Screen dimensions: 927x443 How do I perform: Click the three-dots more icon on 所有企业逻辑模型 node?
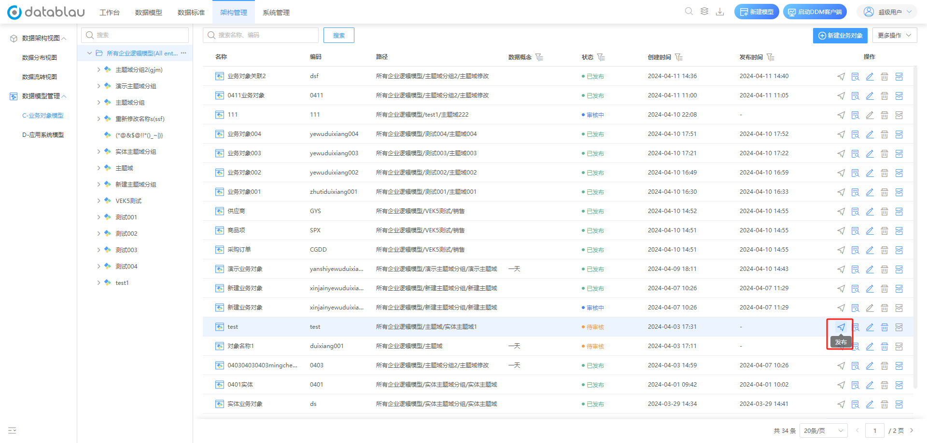coord(183,53)
